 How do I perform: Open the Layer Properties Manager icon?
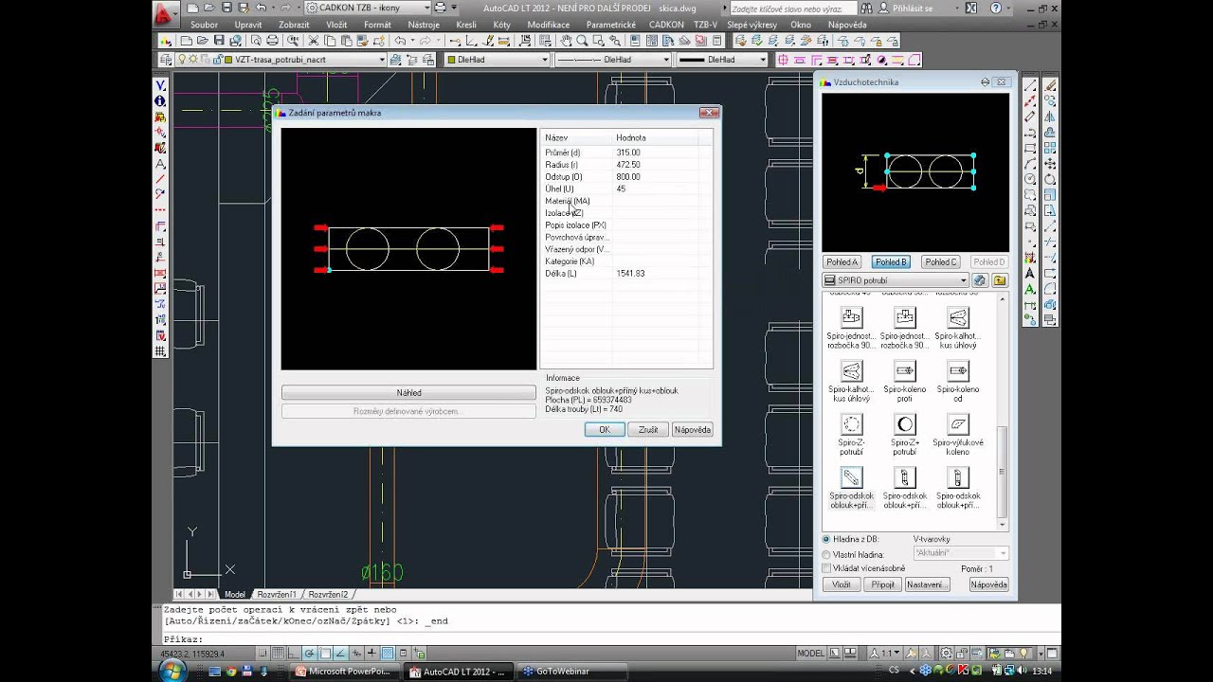[x=166, y=60]
